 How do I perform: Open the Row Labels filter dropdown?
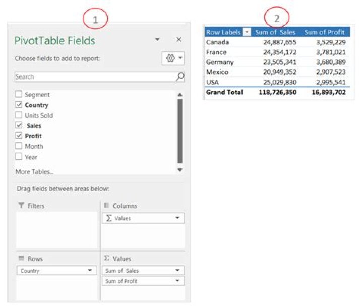(247, 32)
